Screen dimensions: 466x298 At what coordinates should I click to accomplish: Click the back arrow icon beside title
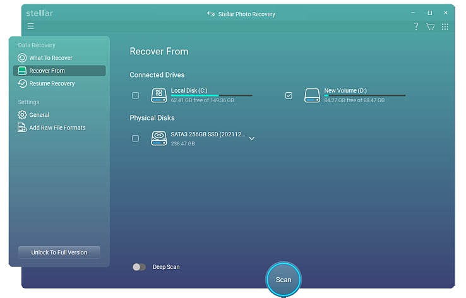point(211,14)
